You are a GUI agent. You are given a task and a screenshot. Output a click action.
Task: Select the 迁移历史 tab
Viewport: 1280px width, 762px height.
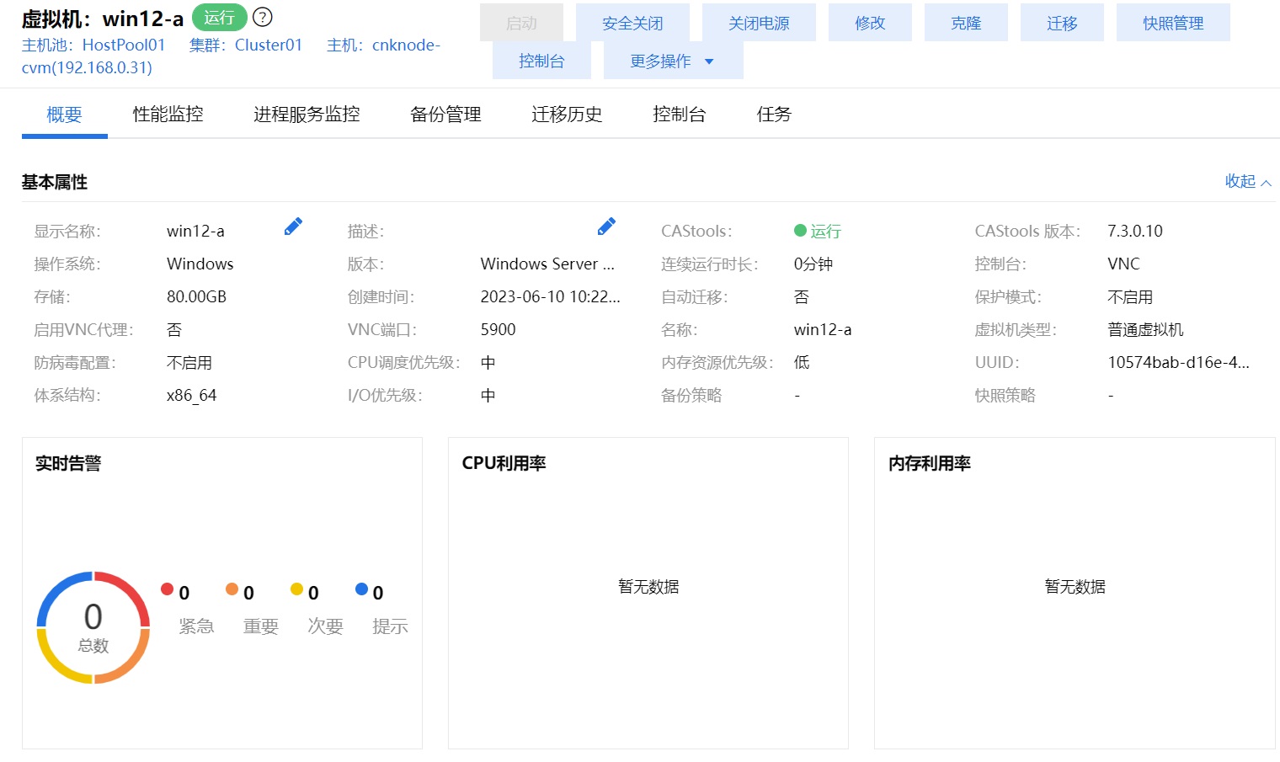[x=567, y=115]
